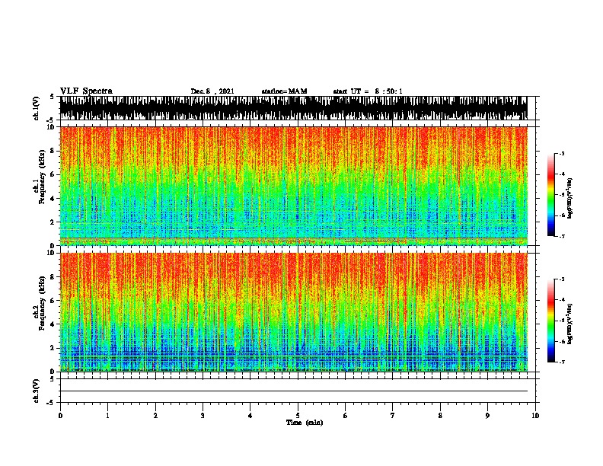Click the ch.3 flat line trace
Image resolution: width=603 pixels, height=466 pixels.
[294, 391]
